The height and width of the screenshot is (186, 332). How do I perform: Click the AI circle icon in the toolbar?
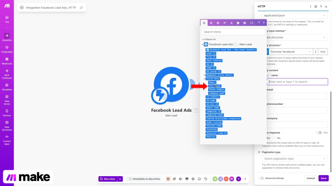point(231,179)
